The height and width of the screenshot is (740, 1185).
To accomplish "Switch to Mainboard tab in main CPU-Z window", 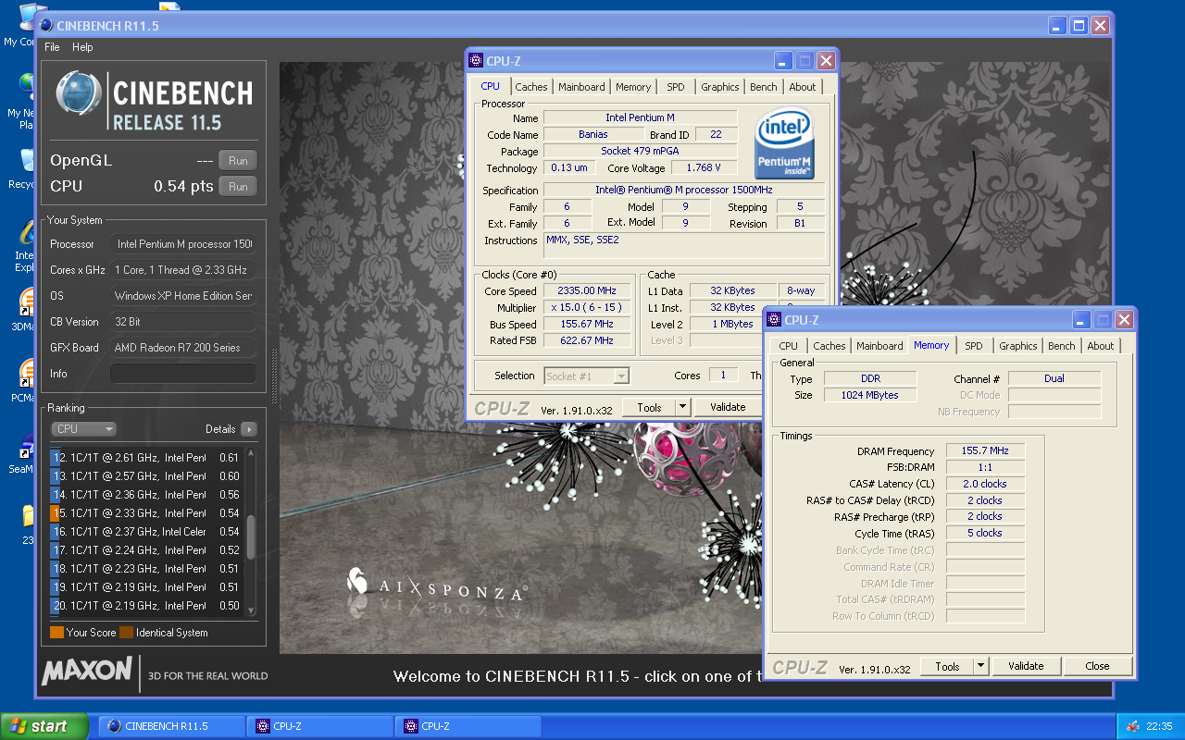I will [581, 87].
